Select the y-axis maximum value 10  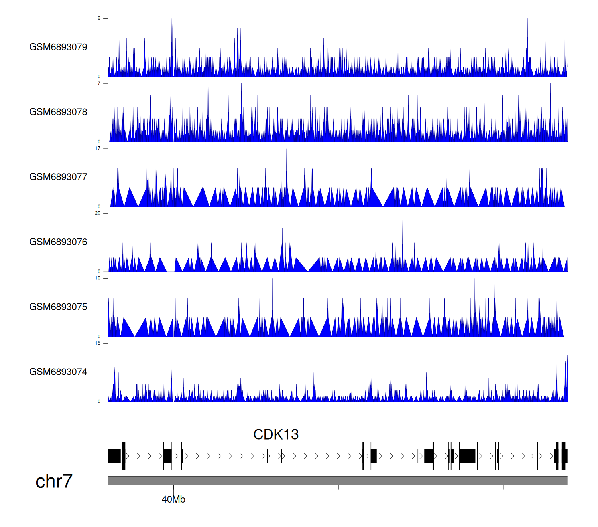tap(98, 278)
